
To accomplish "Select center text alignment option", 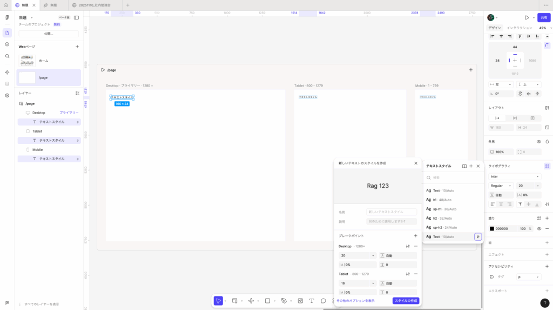I will click(x=501, y=204).
